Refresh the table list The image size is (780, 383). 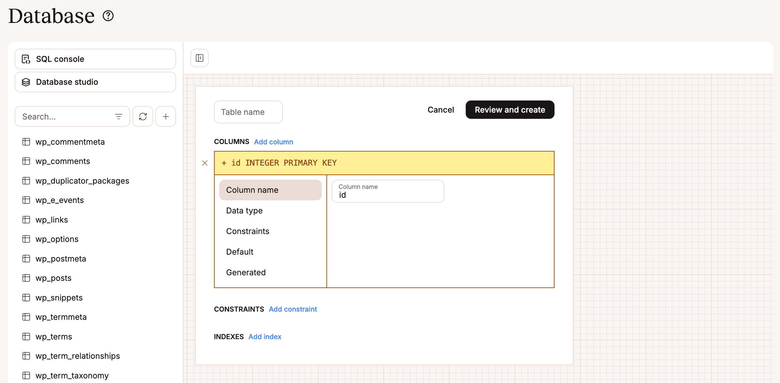(143, 116)
